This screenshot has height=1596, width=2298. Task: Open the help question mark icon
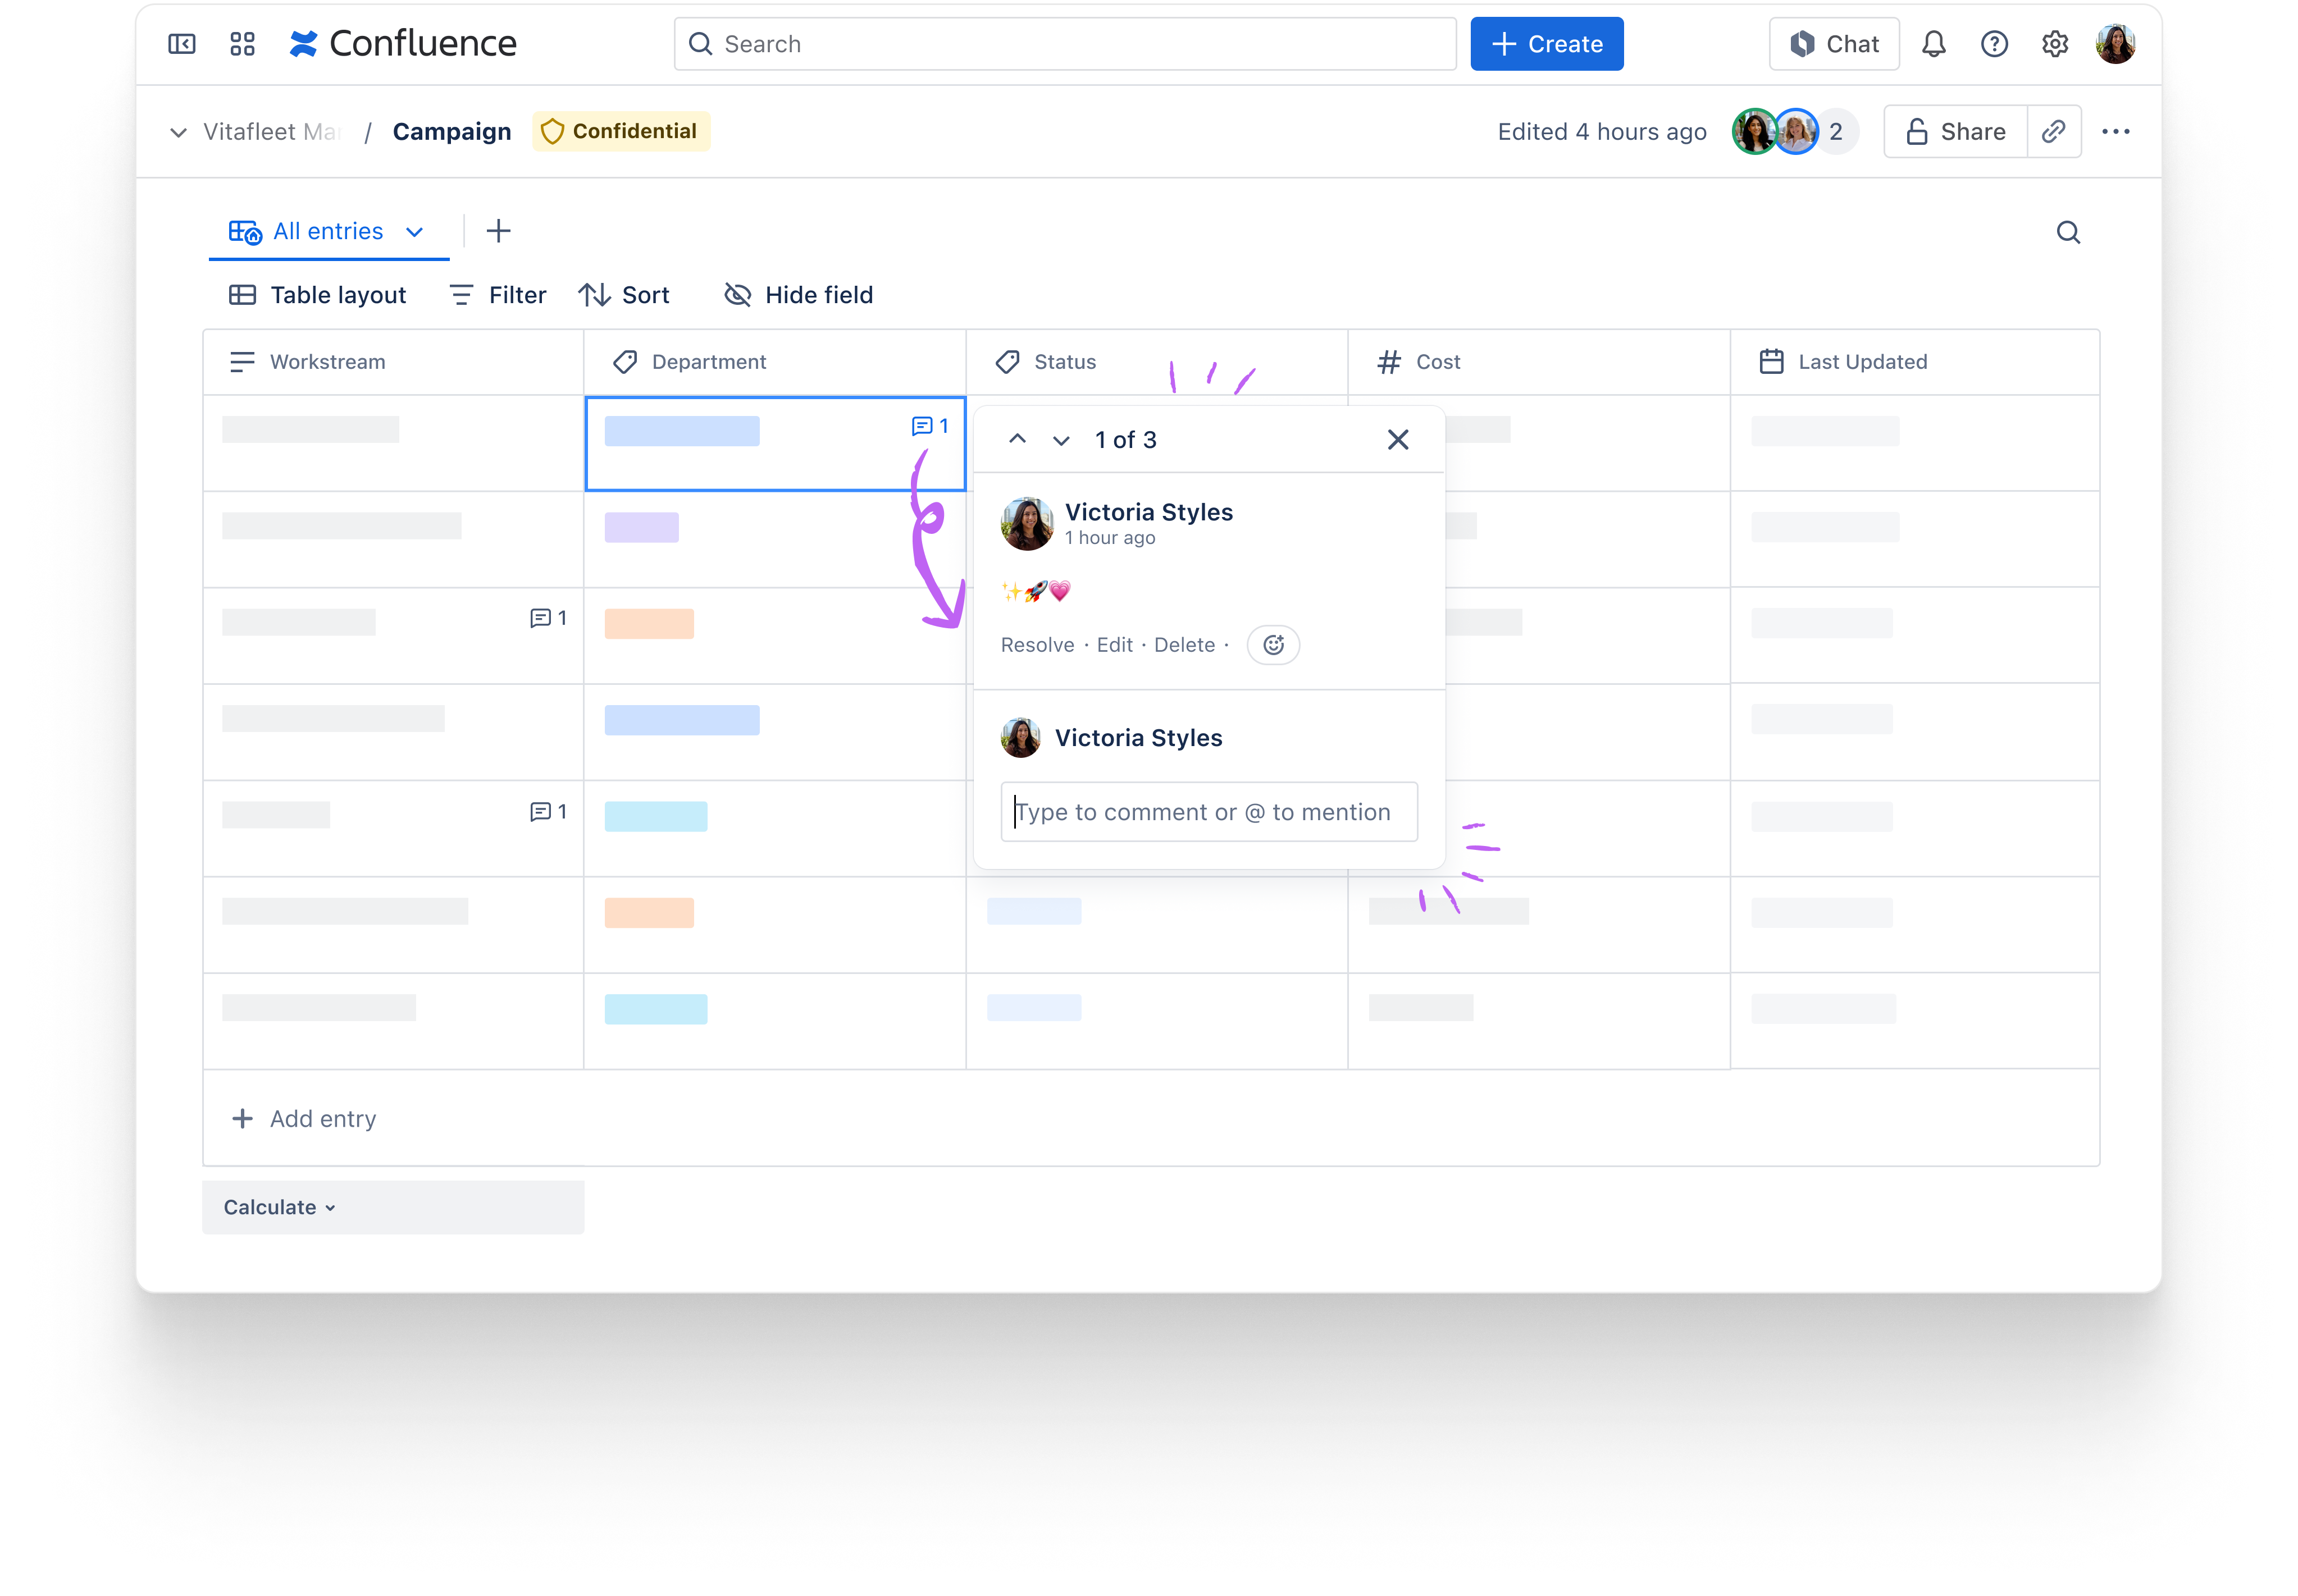(1994, 44)
